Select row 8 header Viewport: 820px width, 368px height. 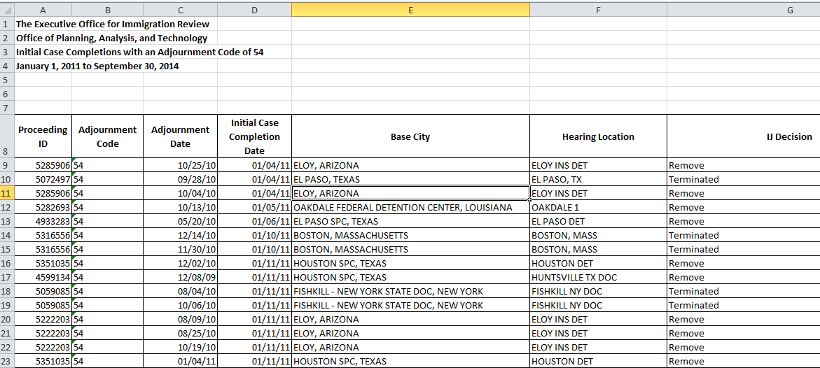pos(7,136)
